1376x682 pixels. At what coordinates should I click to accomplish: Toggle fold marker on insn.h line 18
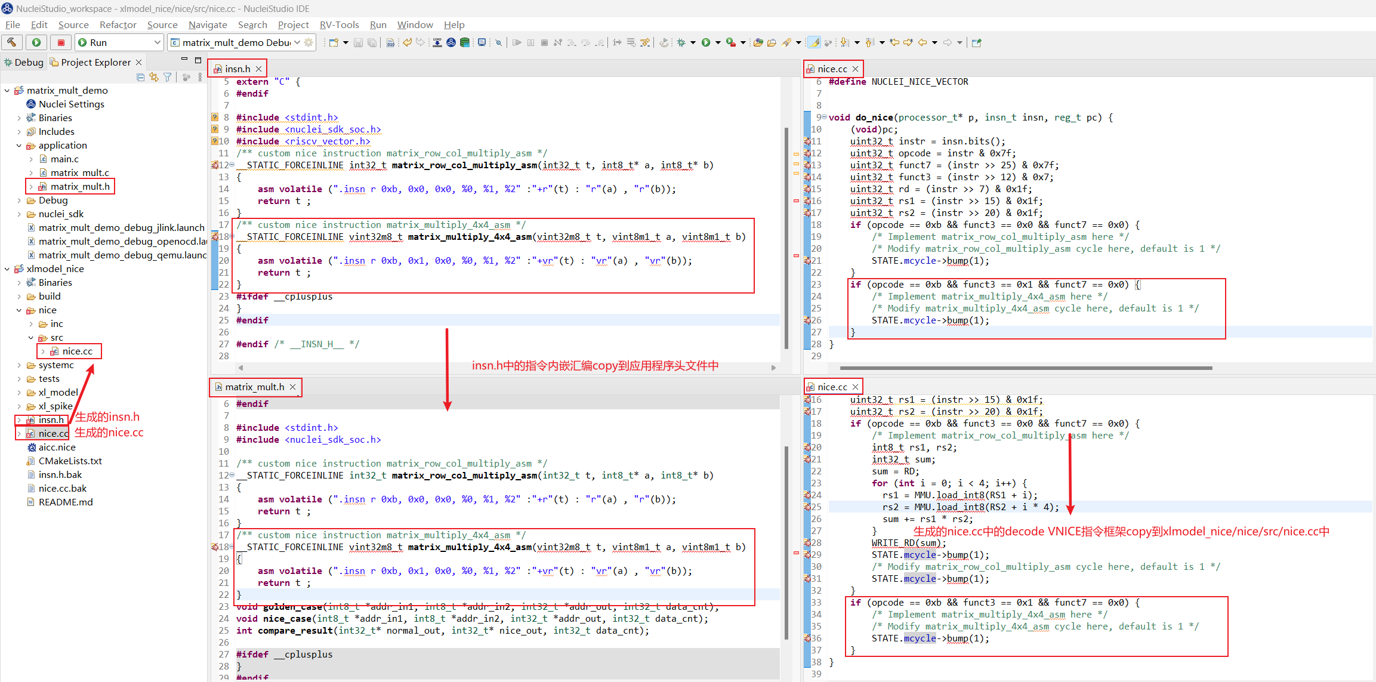pos(232,237)
